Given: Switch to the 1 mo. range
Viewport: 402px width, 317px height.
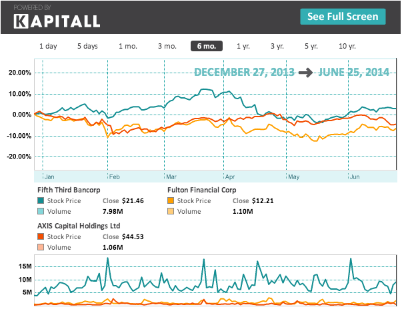Looking at the screenshot, I should pyautogui.click(x=128, y=46).
